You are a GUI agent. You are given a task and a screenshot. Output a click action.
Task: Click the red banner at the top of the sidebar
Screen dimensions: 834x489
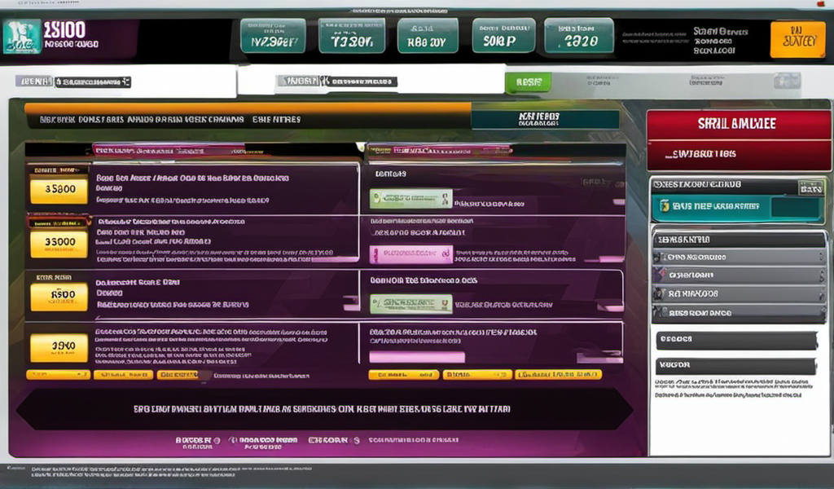coord(738,125)
